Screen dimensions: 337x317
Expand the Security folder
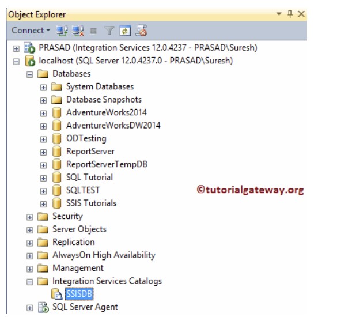pyautogui.click(x=29, y=217)
